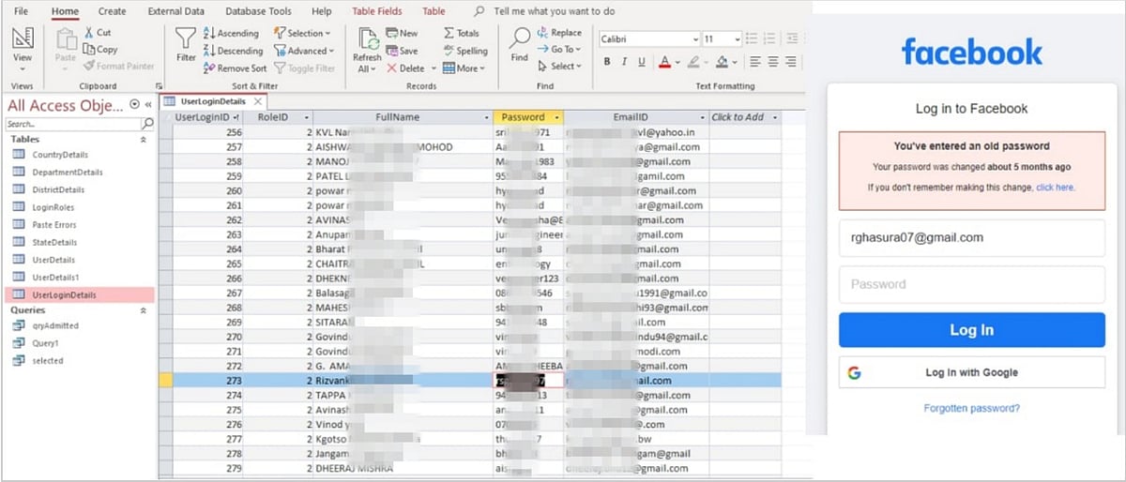This screenshot has width=1126, height=482.
Task: Open the Password column filter arrow
Action: point(557,117)
